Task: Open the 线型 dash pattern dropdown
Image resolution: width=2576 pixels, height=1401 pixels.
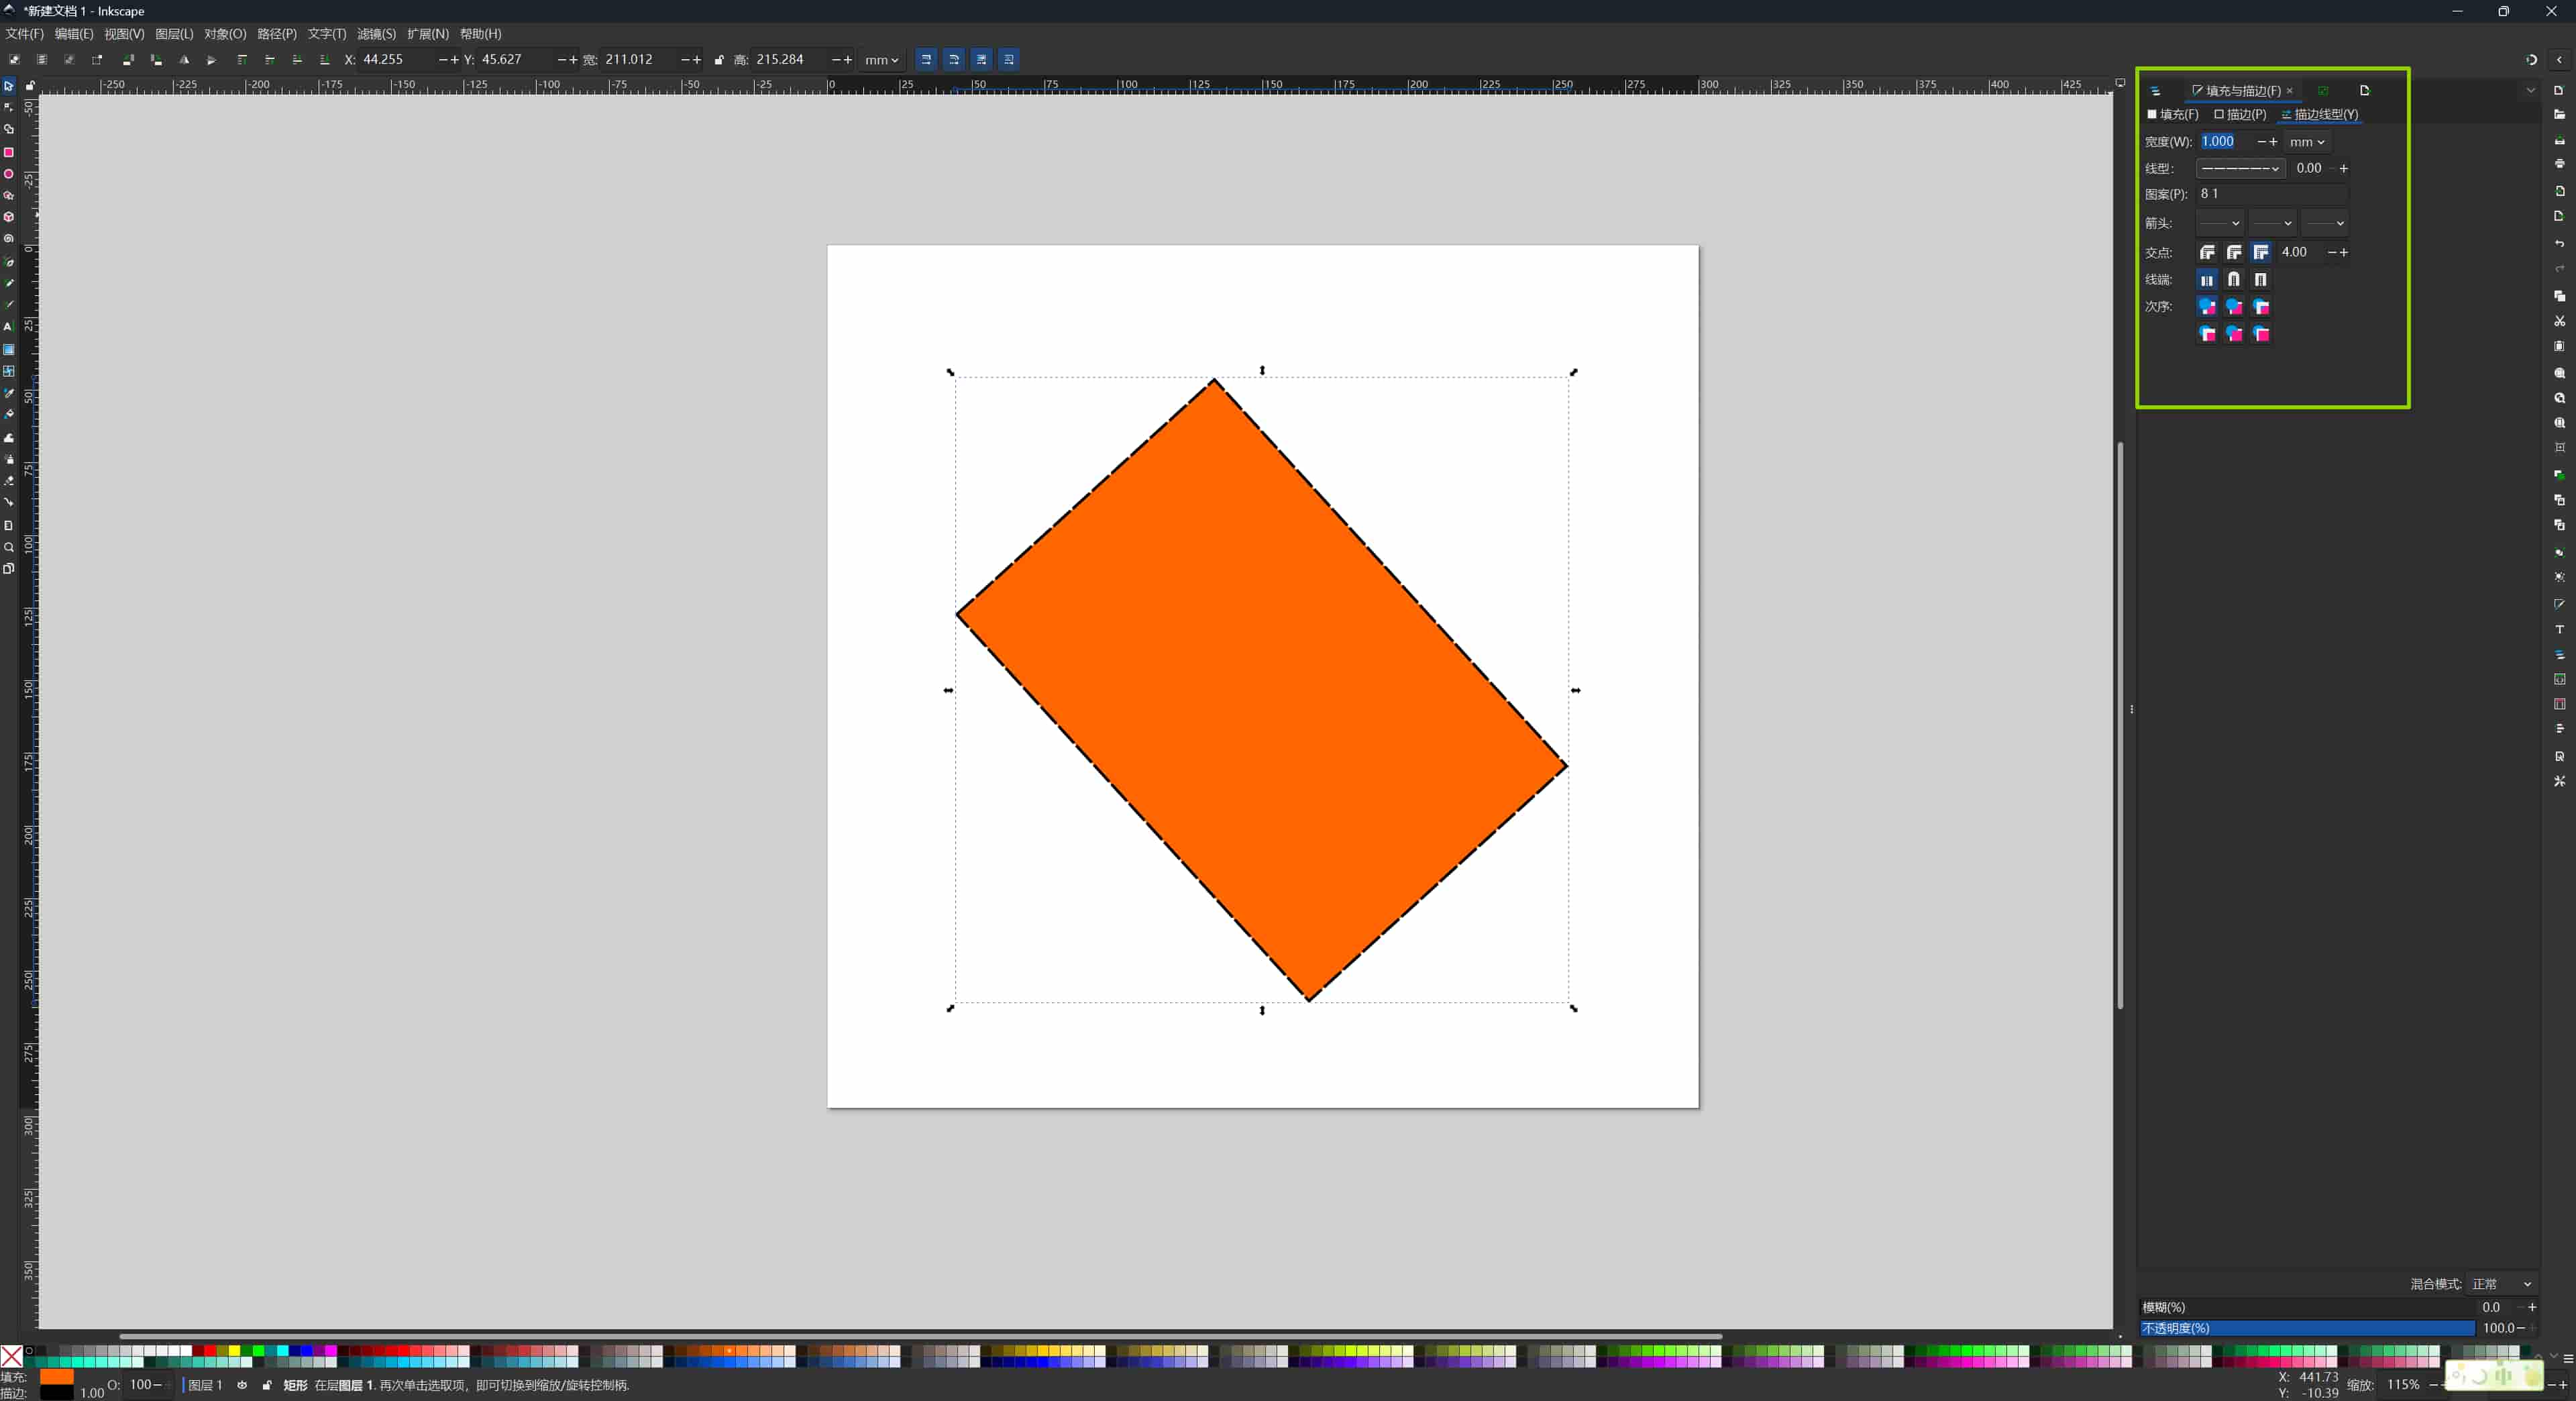Action: pyautogui.click(x=2240, y=169)
